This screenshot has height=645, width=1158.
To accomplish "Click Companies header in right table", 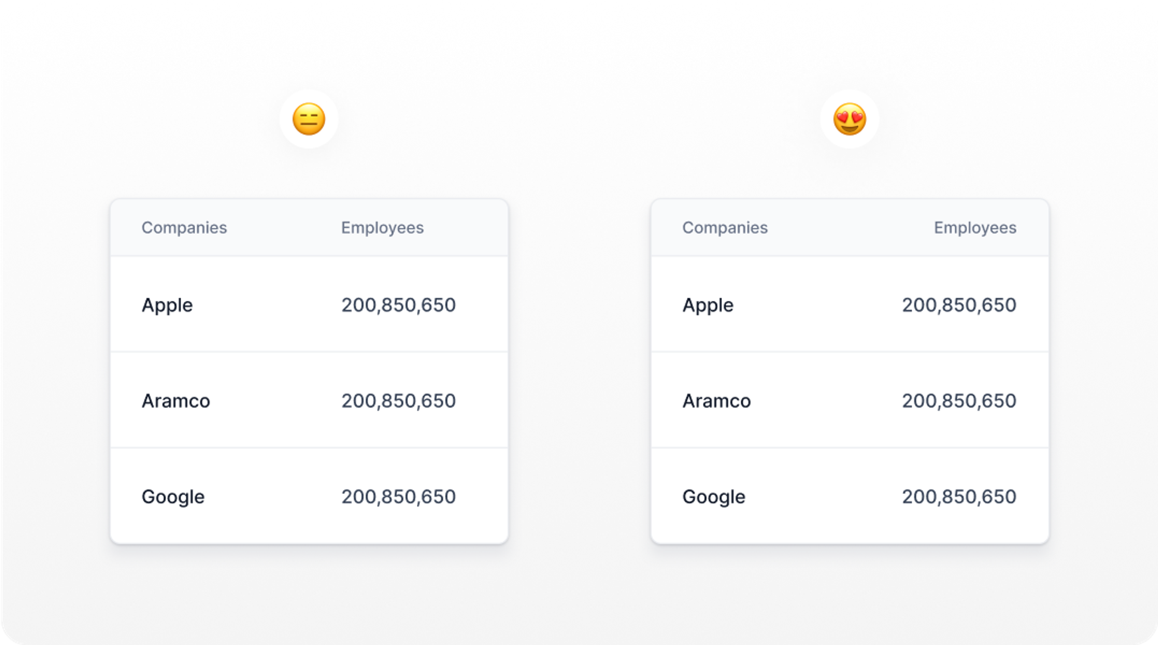I will (725, 228).
